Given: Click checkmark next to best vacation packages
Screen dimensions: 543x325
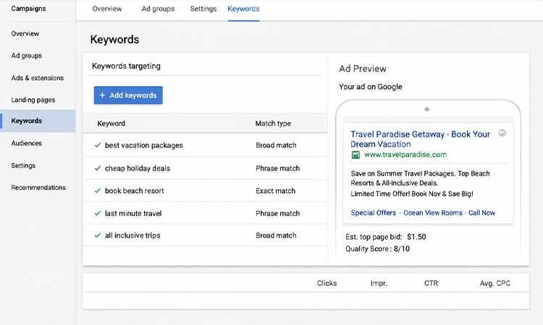Looking at the screenshot, I should point(98,145).
